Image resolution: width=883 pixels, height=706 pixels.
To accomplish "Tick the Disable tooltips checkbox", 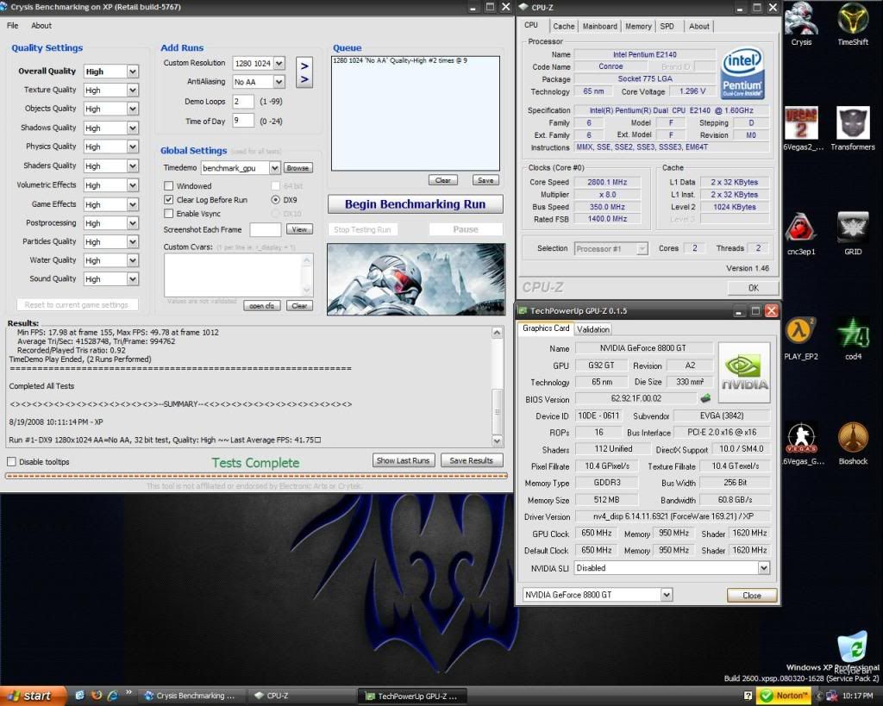I will [x=11, y=462].
